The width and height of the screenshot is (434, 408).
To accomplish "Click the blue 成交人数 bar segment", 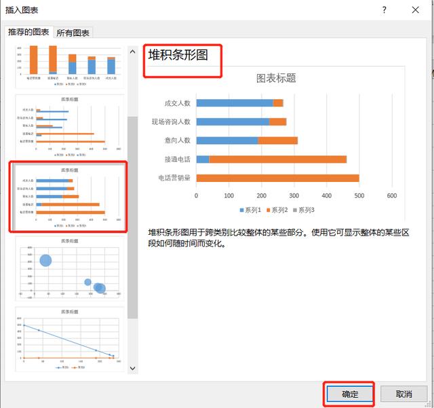I will (x=234, y=103).
